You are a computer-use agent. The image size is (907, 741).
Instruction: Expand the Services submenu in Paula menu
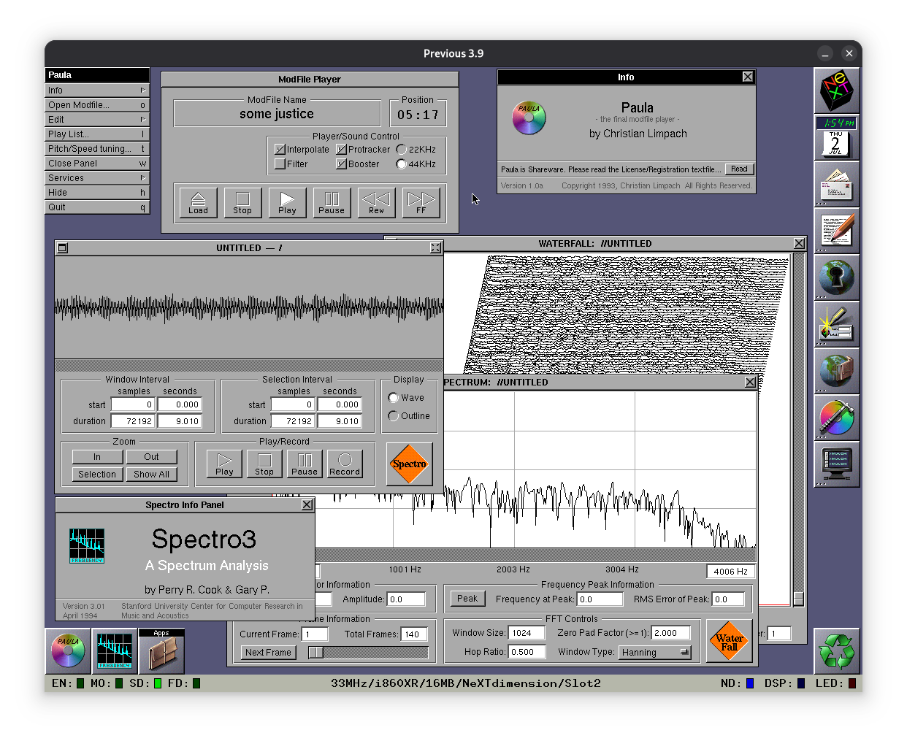point(96,178)
